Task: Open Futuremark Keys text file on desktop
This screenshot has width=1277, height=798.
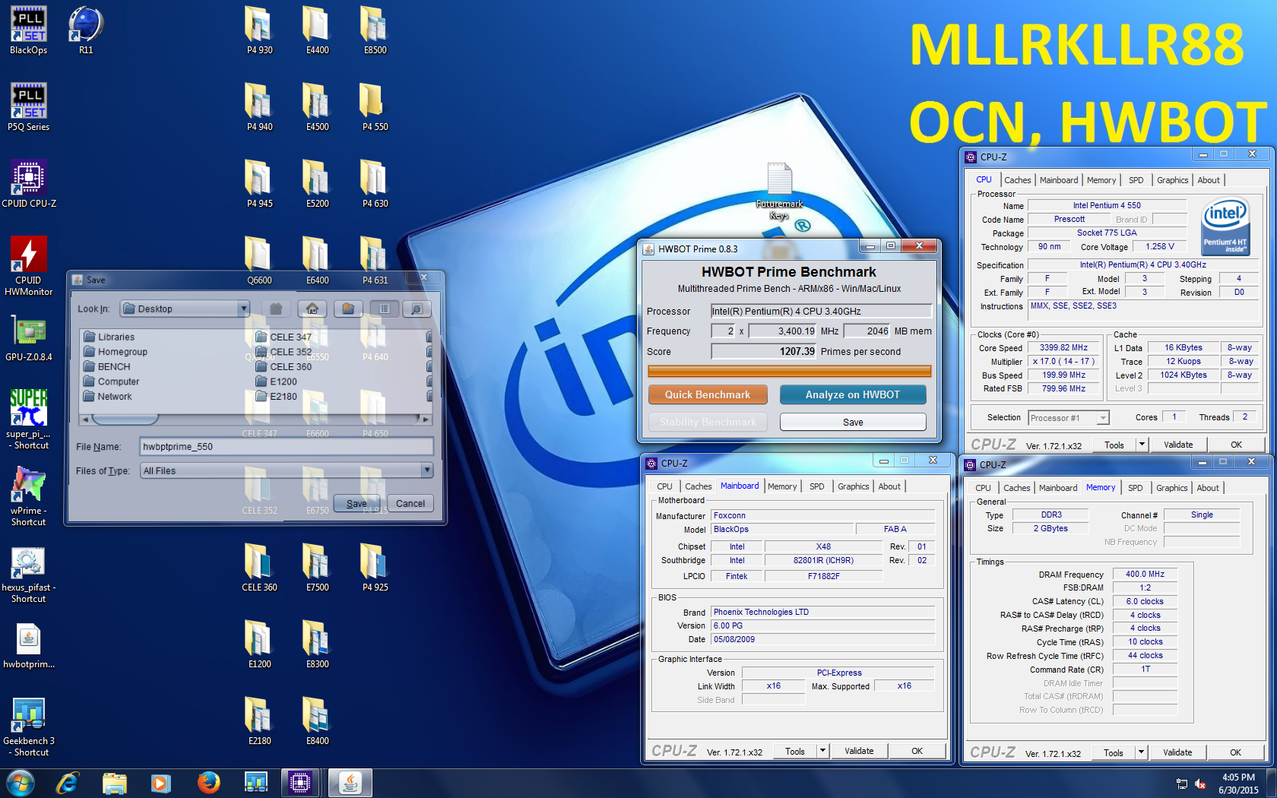Action: click(x=779, y=191)
